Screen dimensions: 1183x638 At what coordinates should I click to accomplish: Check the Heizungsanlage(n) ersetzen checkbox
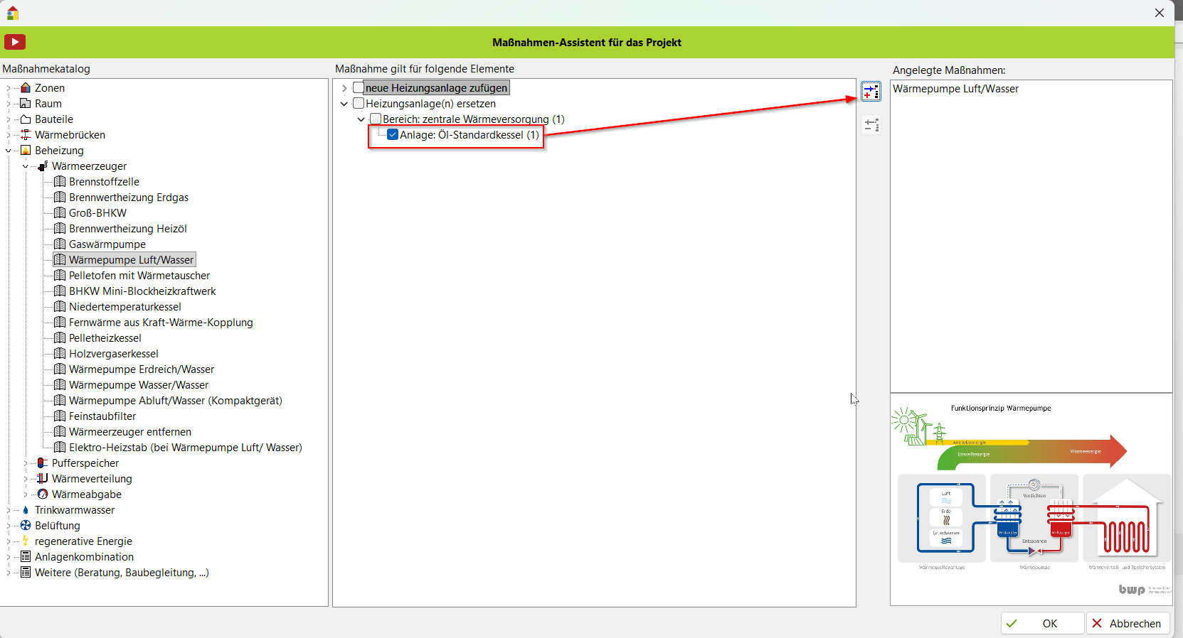pos(359,104)
